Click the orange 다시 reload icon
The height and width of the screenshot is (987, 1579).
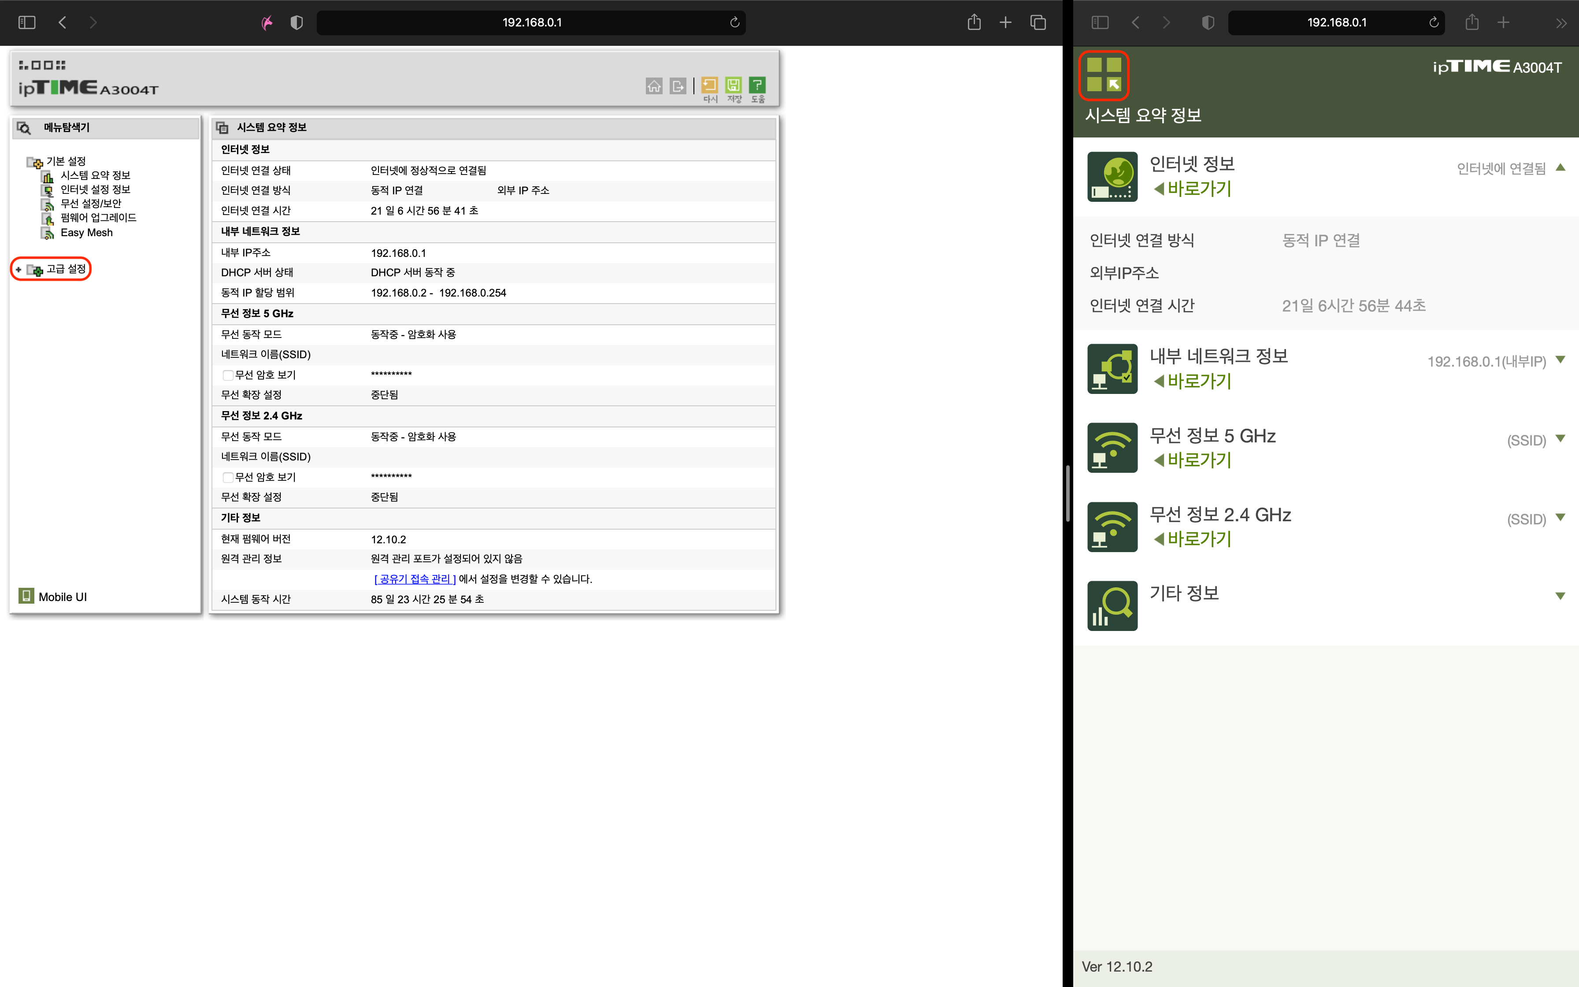[x=709, y=85]
